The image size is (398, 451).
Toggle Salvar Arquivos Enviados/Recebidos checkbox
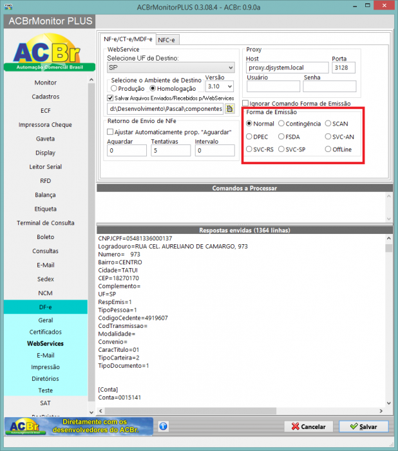click(x=110, y=98)
